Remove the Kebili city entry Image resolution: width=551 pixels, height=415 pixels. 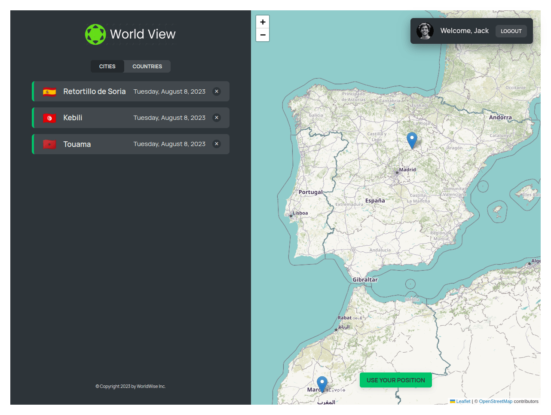click(x=217, y=118)
